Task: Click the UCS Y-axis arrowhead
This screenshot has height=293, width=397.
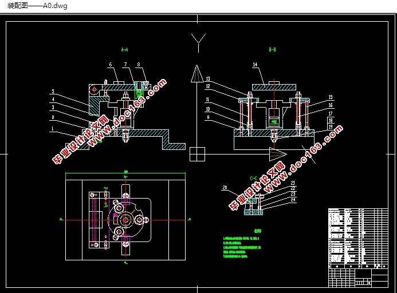Action: (197, 74)
